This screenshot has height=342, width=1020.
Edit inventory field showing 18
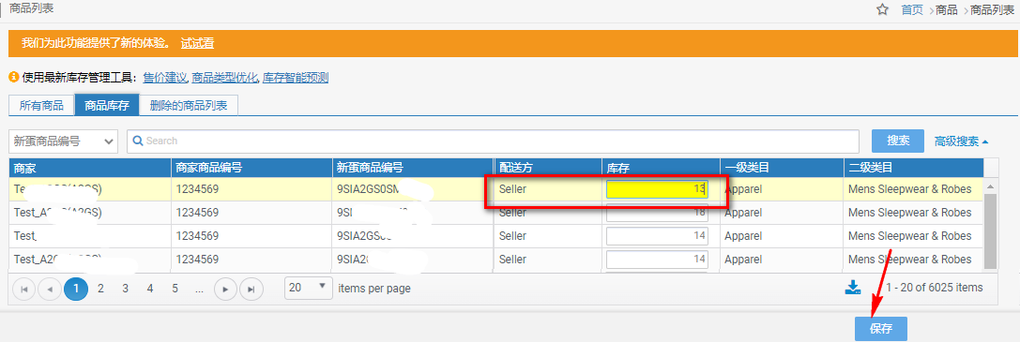657,213
